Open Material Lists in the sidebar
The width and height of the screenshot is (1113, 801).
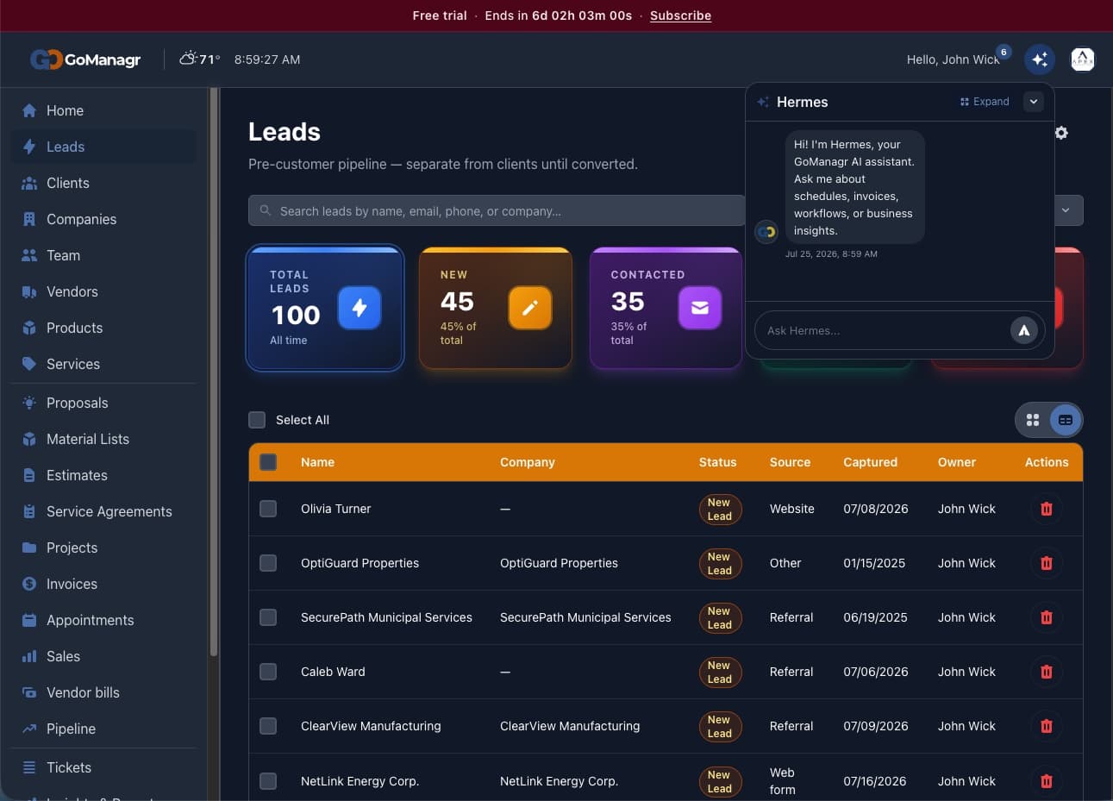click(x=103, y=439)
